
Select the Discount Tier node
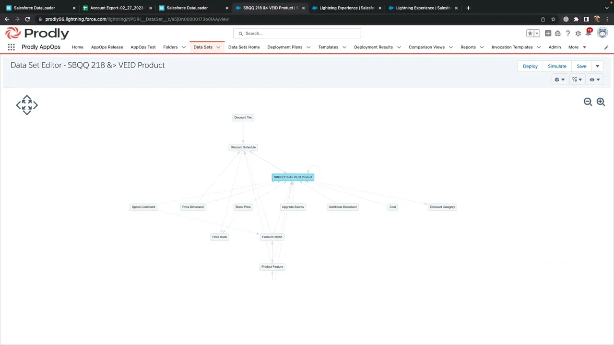click(x=243, y=117)
